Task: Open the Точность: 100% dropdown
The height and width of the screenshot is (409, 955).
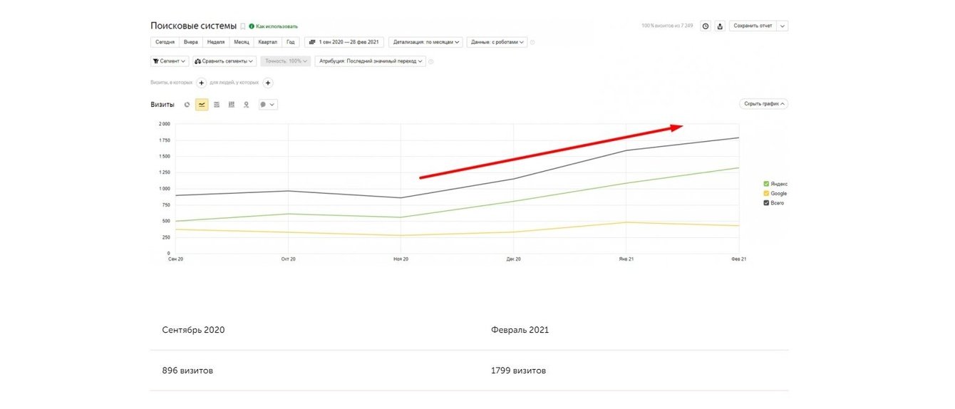Action: click(x=286, y=61)
